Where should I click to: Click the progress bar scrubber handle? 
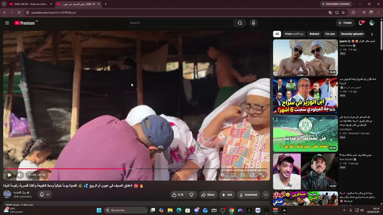[x=124, y=169]
